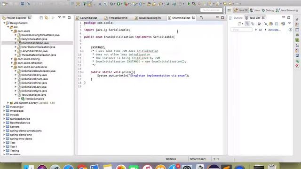Click the Writable status bar entry

171,159
